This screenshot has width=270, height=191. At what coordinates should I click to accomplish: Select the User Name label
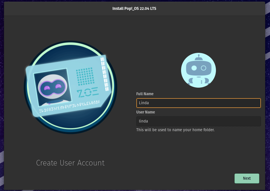145,112
